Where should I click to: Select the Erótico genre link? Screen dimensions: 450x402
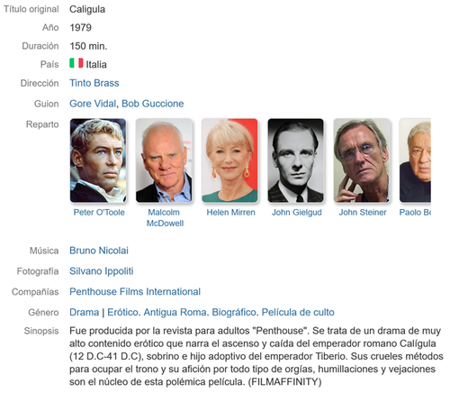click(x=122, y=313)
